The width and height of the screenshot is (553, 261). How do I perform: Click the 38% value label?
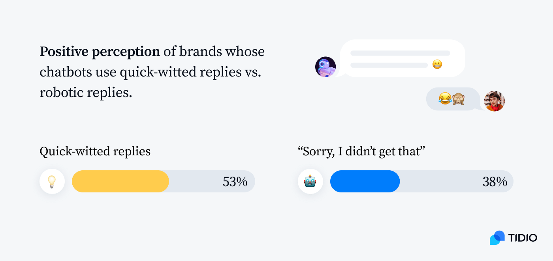click(495, 182)
